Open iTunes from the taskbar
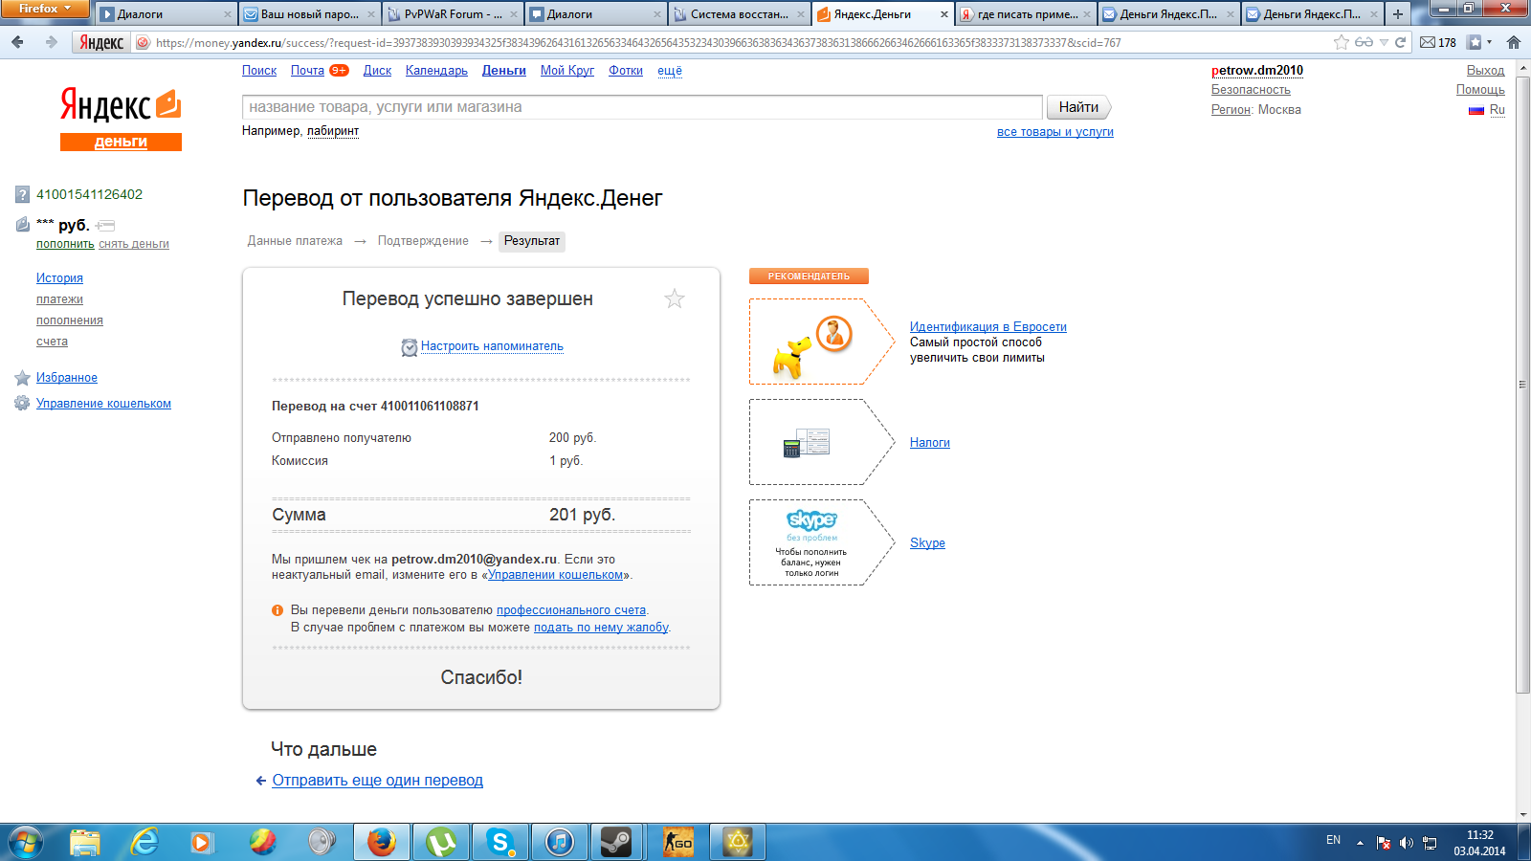This screenshot has height=861, width=1531. point(560,842)
